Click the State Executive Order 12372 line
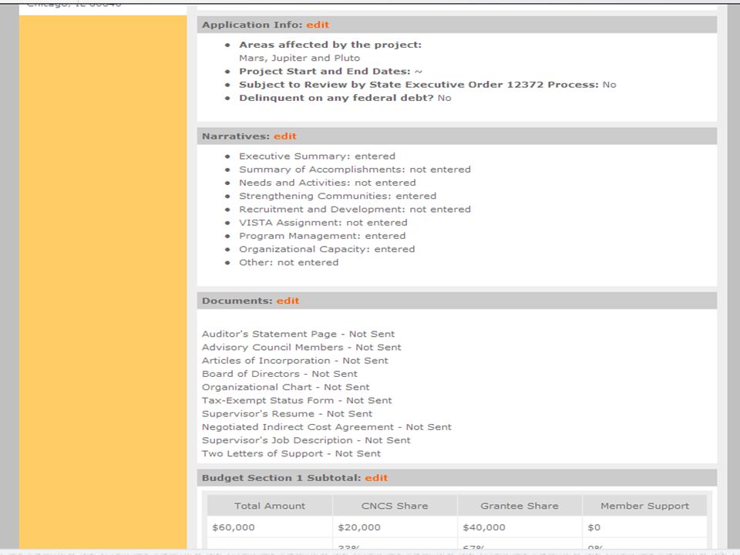Viewport: 740px width, 555px height. [428, 85]
